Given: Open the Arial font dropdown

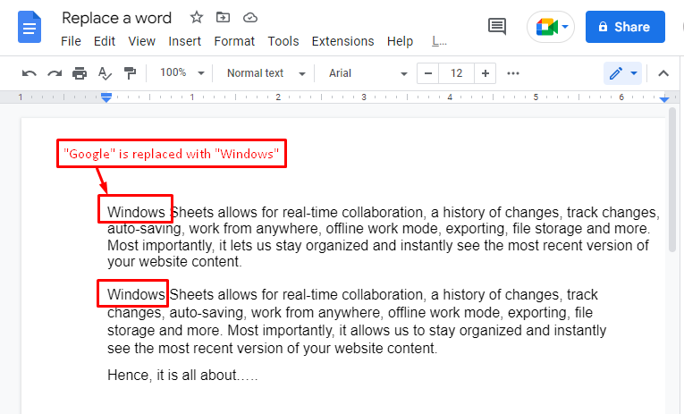Looking at the screenshot, I should 367,73.
